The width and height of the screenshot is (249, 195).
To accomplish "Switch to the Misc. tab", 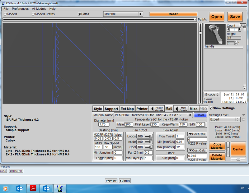I will [194, 109].
